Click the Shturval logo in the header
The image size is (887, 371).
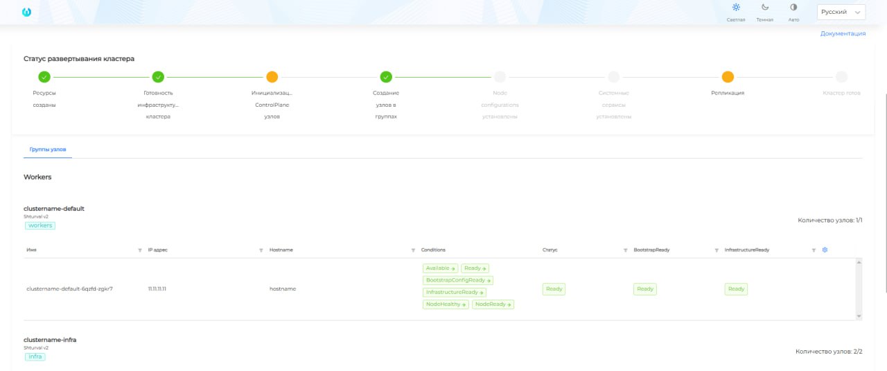[26, 12]
